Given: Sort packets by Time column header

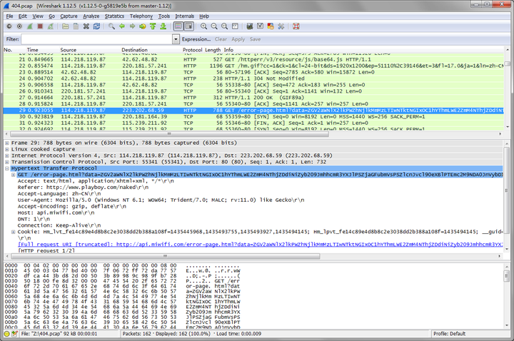Looking at the screenshot, I should point(32,50).
